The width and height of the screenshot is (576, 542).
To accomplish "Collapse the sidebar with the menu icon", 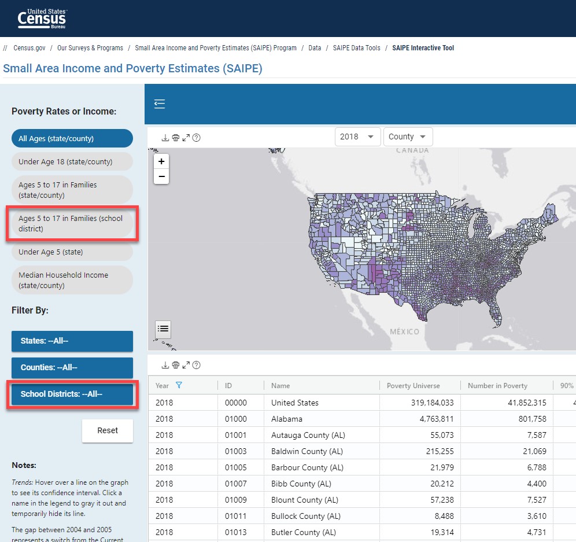I will point(160,104).
